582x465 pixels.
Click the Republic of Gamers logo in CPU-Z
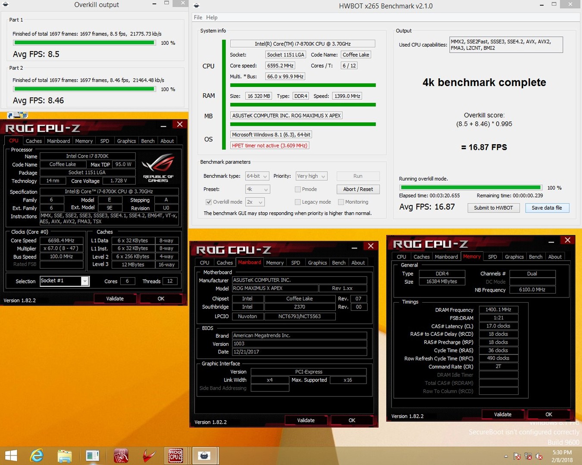(158, 167)
